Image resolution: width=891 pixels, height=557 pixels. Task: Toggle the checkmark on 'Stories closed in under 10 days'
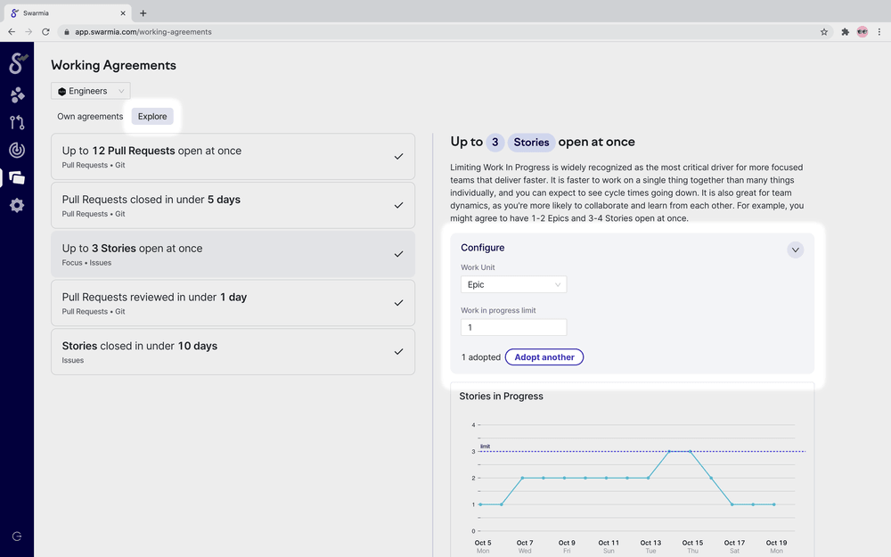[x=398, y=351]
